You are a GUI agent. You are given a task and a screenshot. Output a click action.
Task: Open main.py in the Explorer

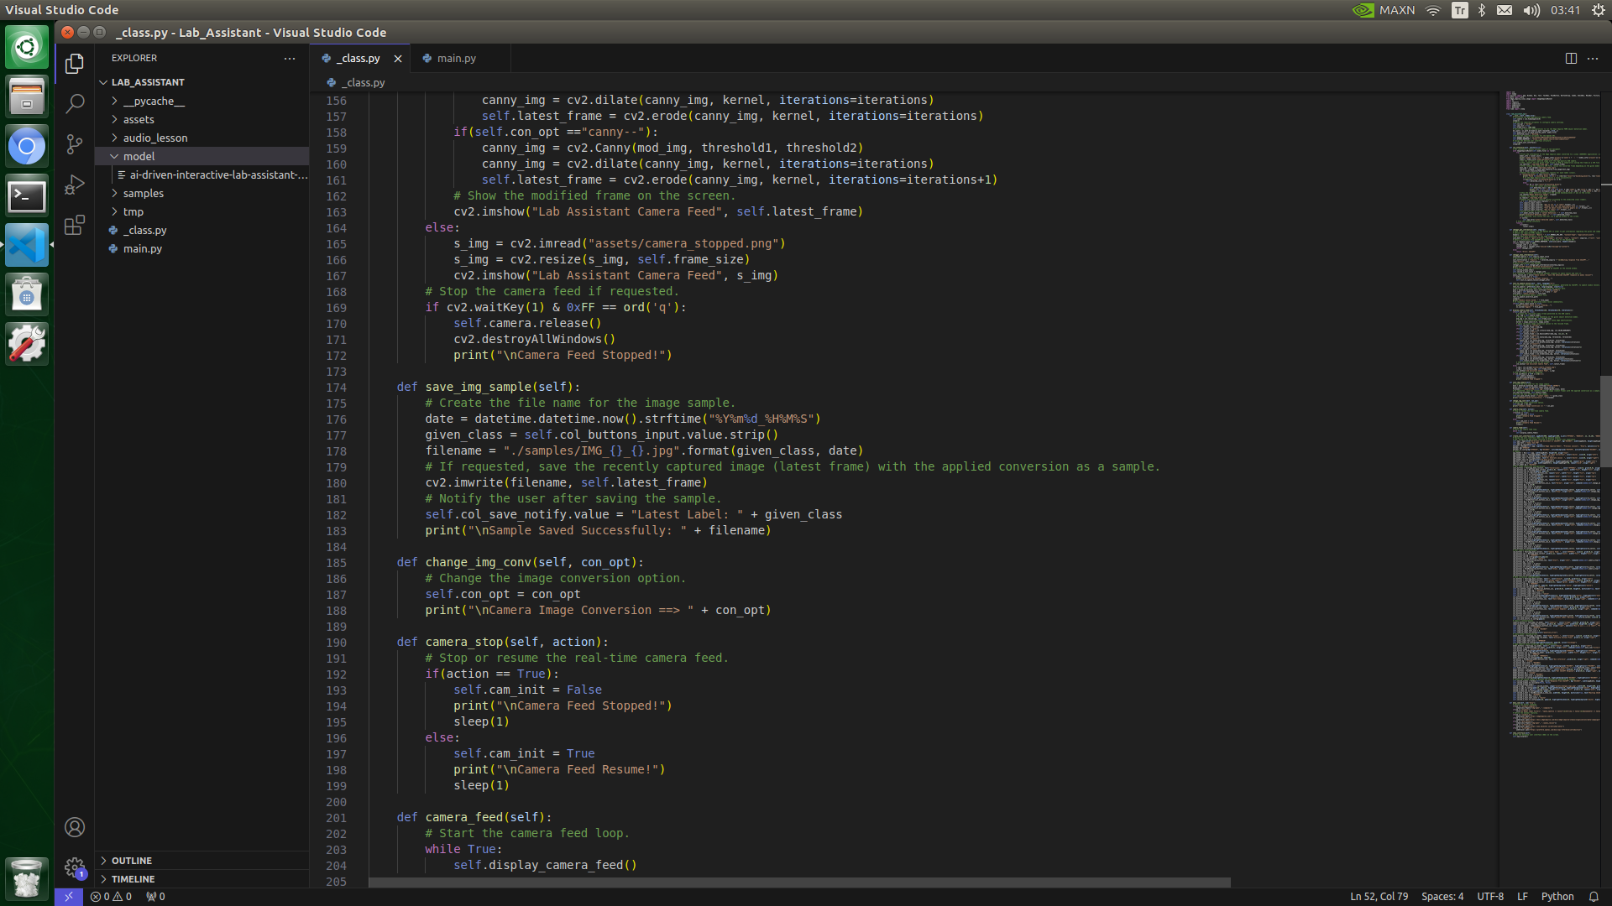143,248
